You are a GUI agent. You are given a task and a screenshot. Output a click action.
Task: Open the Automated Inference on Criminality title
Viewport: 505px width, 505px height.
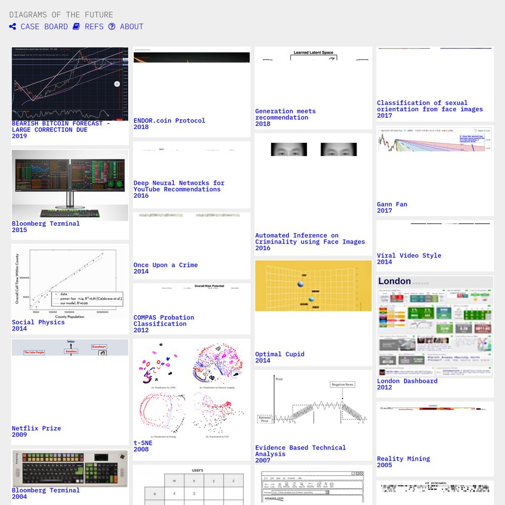coord(310,239)
